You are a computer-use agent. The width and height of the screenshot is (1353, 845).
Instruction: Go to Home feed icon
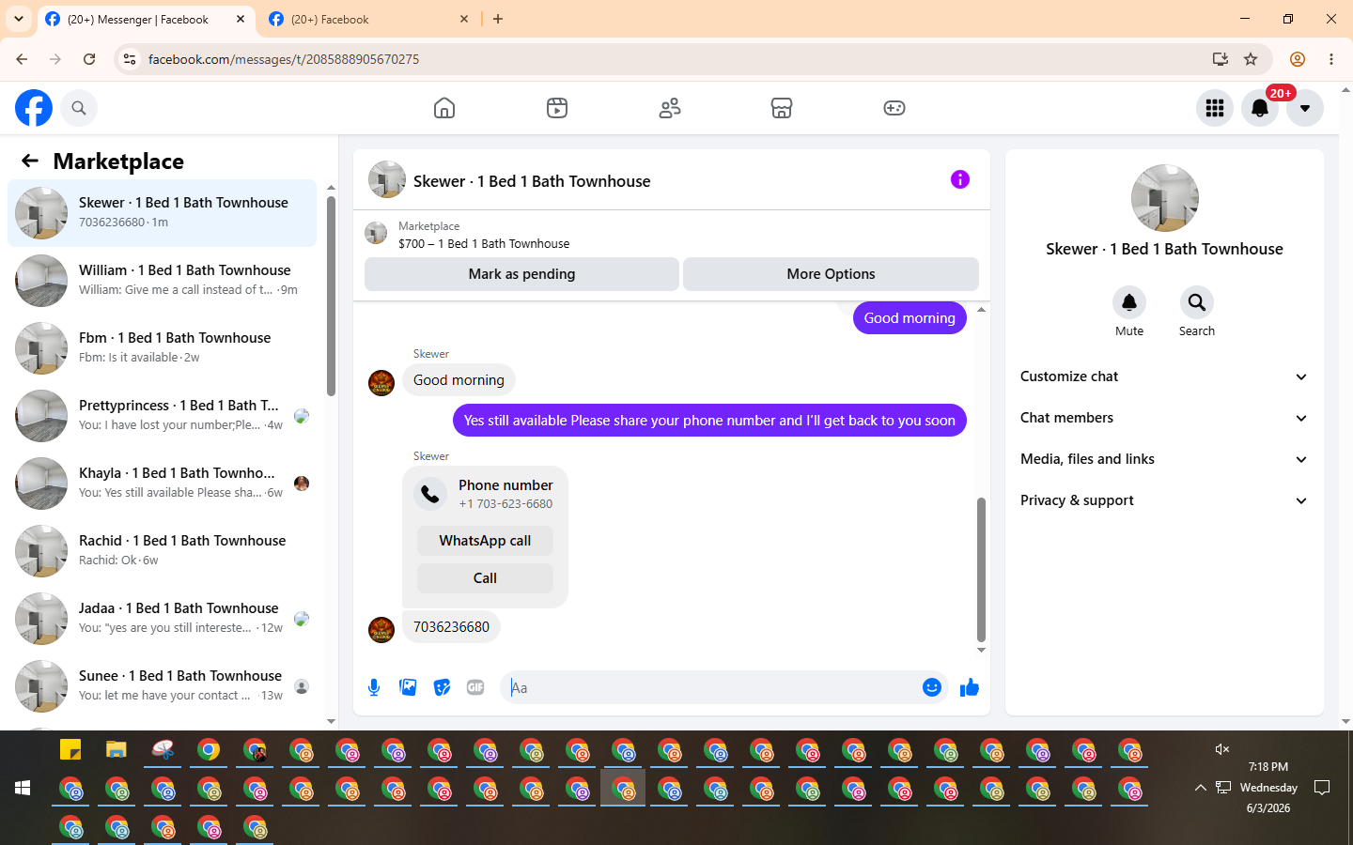(444, 108)
